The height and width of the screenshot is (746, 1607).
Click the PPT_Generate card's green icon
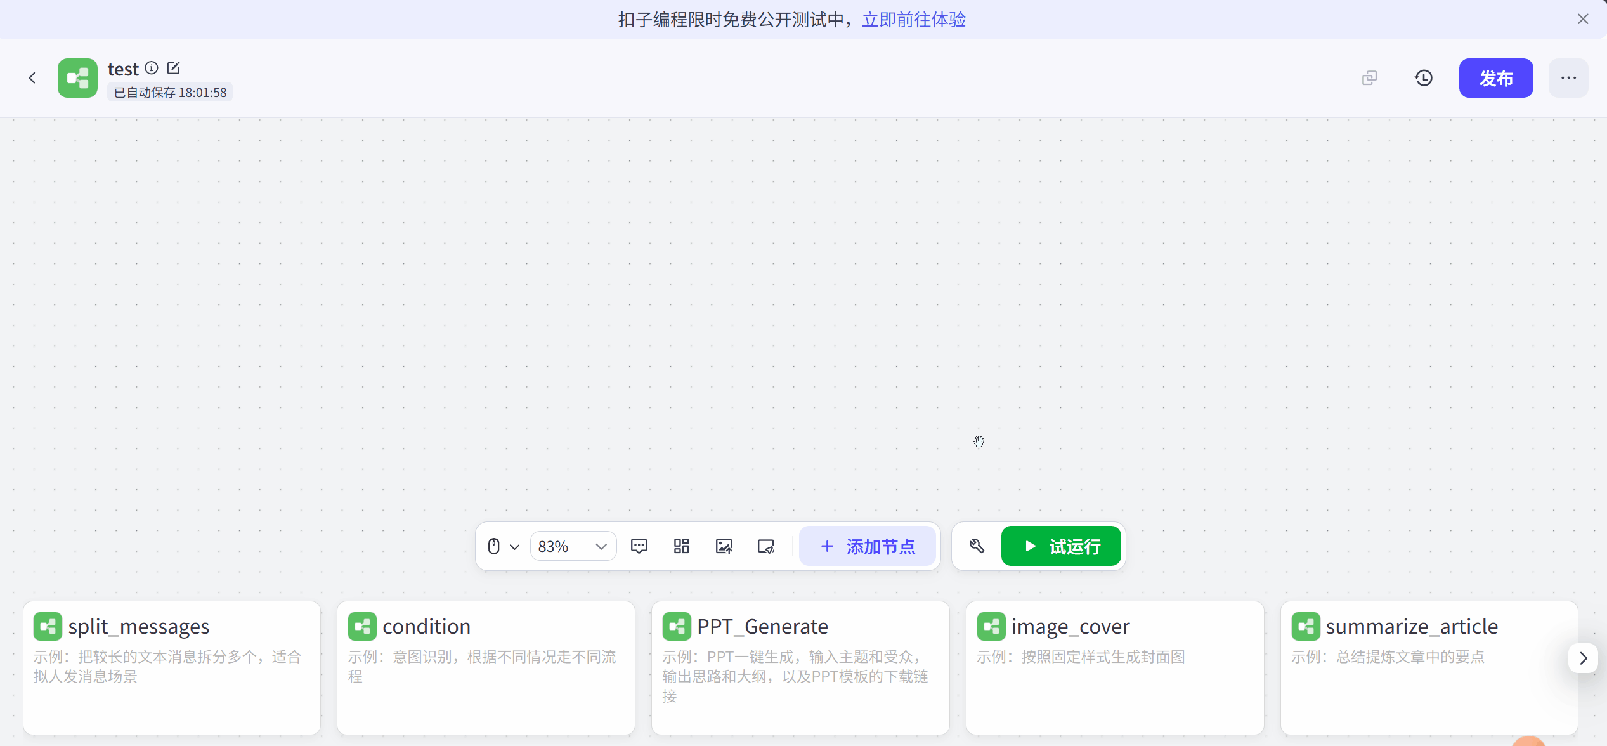[677, 627]
